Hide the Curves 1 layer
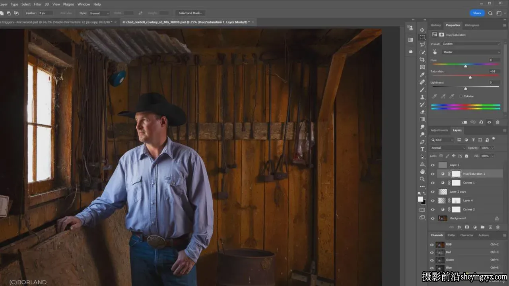The width and height of the screenshot is (509, 286). [433, 183]
